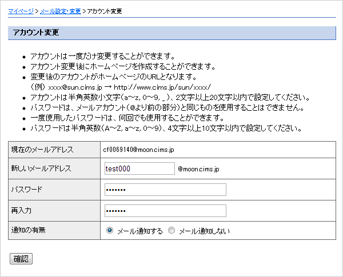Click the 現在のメールアドレス row label
Viewport: 343px width, 277px height.
coord(42,150)
